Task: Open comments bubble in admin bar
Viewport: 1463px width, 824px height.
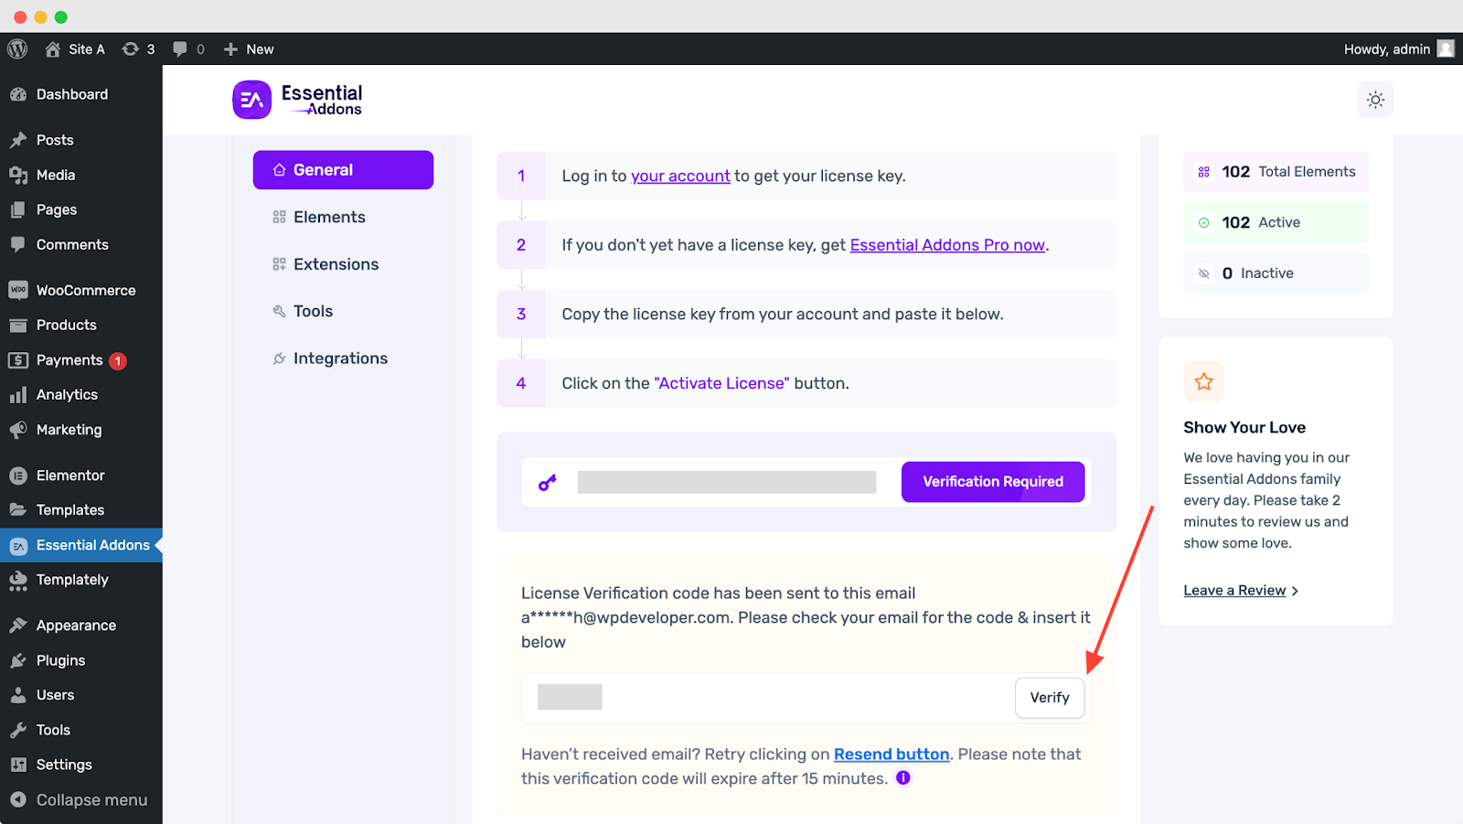Action: [188, 49]
